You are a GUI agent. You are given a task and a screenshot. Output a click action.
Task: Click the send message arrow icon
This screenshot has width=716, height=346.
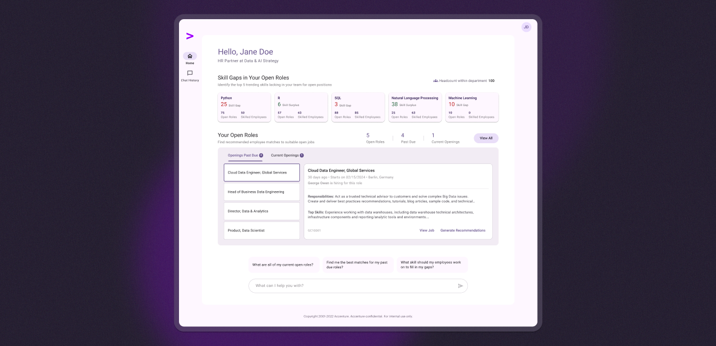click(x=460, y=286)
